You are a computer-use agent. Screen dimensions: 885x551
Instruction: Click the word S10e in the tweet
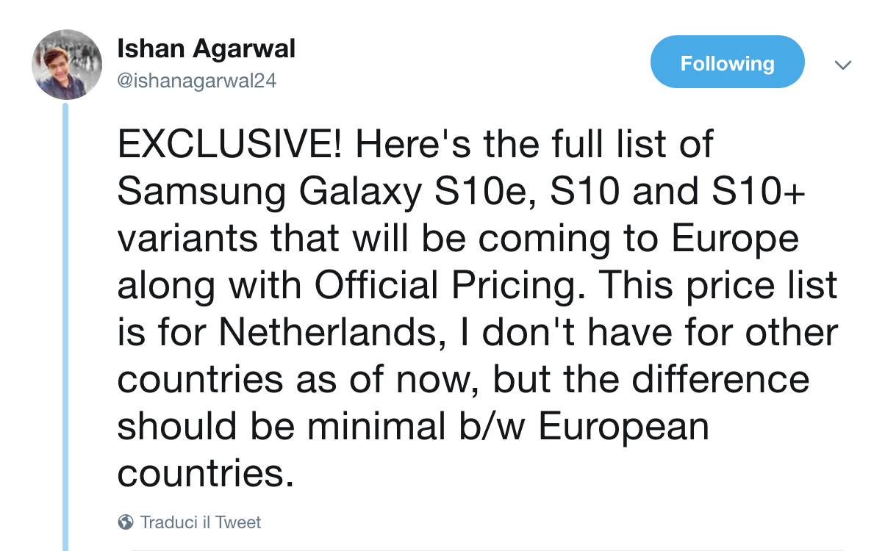point(483,191)
